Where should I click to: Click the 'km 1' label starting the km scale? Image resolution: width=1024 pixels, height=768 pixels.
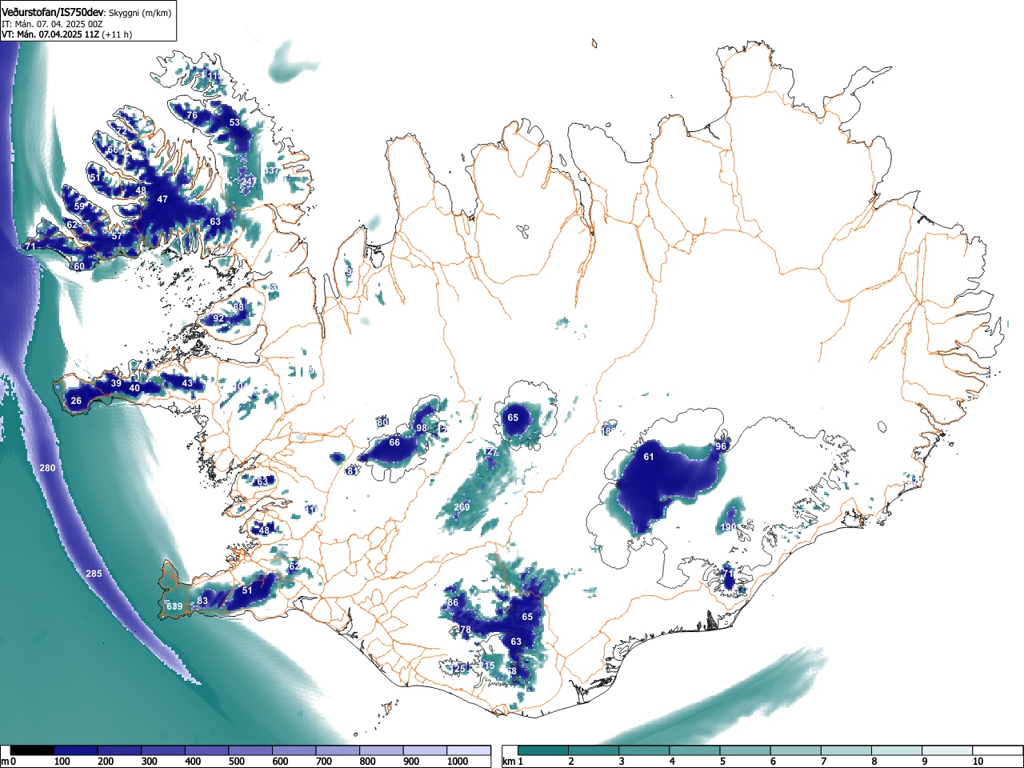point(513,762)
